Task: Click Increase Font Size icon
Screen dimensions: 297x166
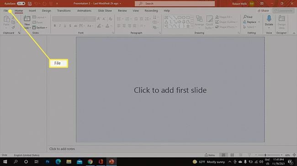Action: click(99, 19)
